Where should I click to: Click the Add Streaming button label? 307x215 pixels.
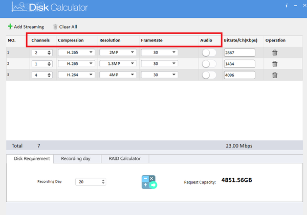(29, 27)
